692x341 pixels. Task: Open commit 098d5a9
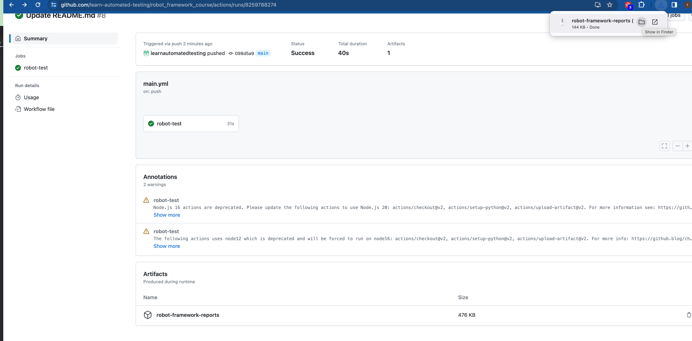[x=244, y=54]
